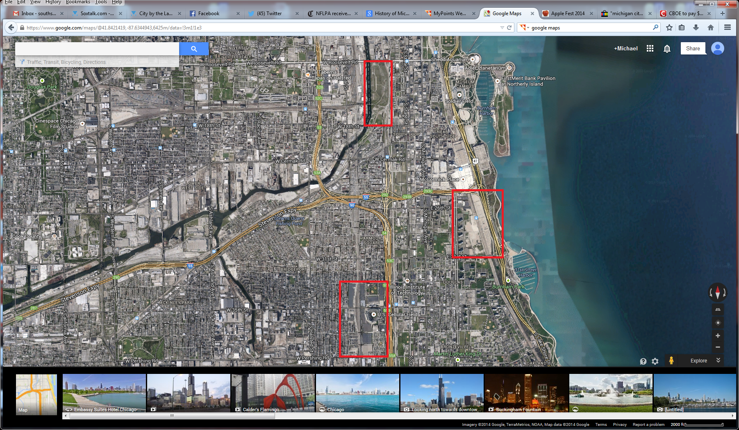Zoom out with the minus button

point(718,347)
